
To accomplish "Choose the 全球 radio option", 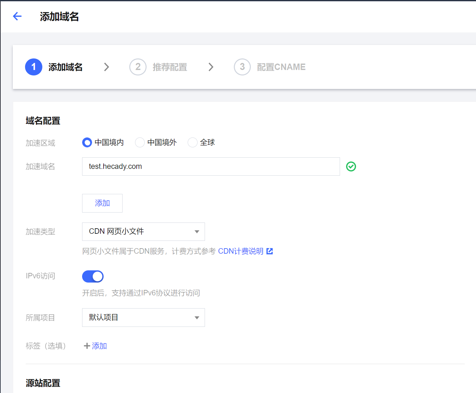I will (192, 142).
